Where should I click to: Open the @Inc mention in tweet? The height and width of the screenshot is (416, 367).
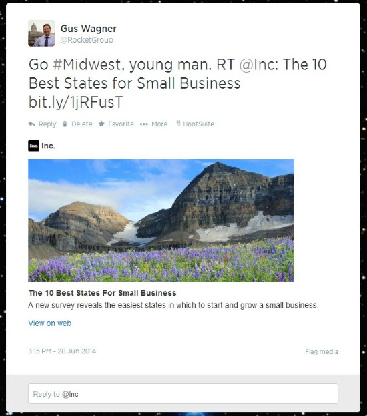[257, 65]
